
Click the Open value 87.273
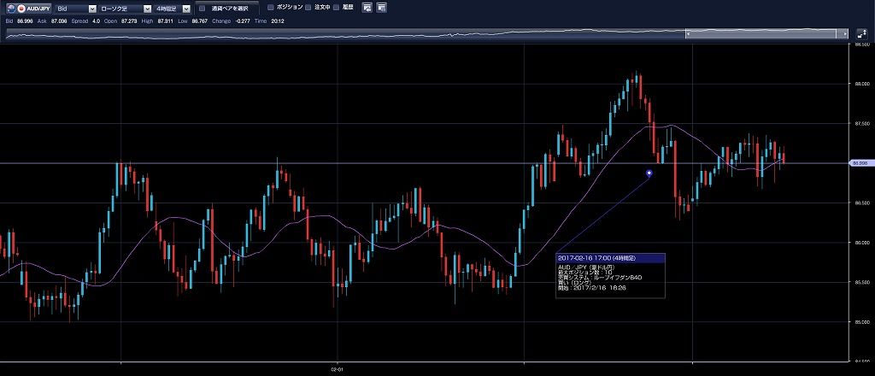(x=129, y=21)
